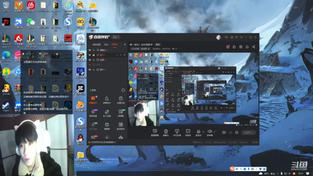Open the Steam desktop shortcut
The image size is (313, 176).
6,106
